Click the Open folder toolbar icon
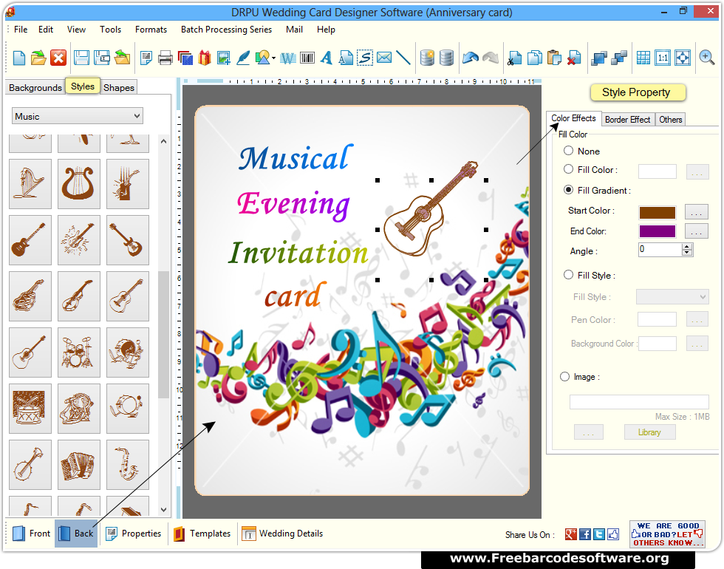724x569 pixels. (38, 58)
